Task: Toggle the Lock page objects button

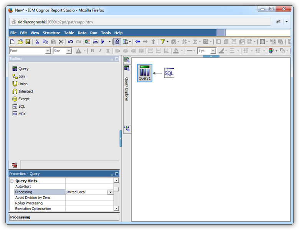Action: pyautogui.click(x=117, y=42)
